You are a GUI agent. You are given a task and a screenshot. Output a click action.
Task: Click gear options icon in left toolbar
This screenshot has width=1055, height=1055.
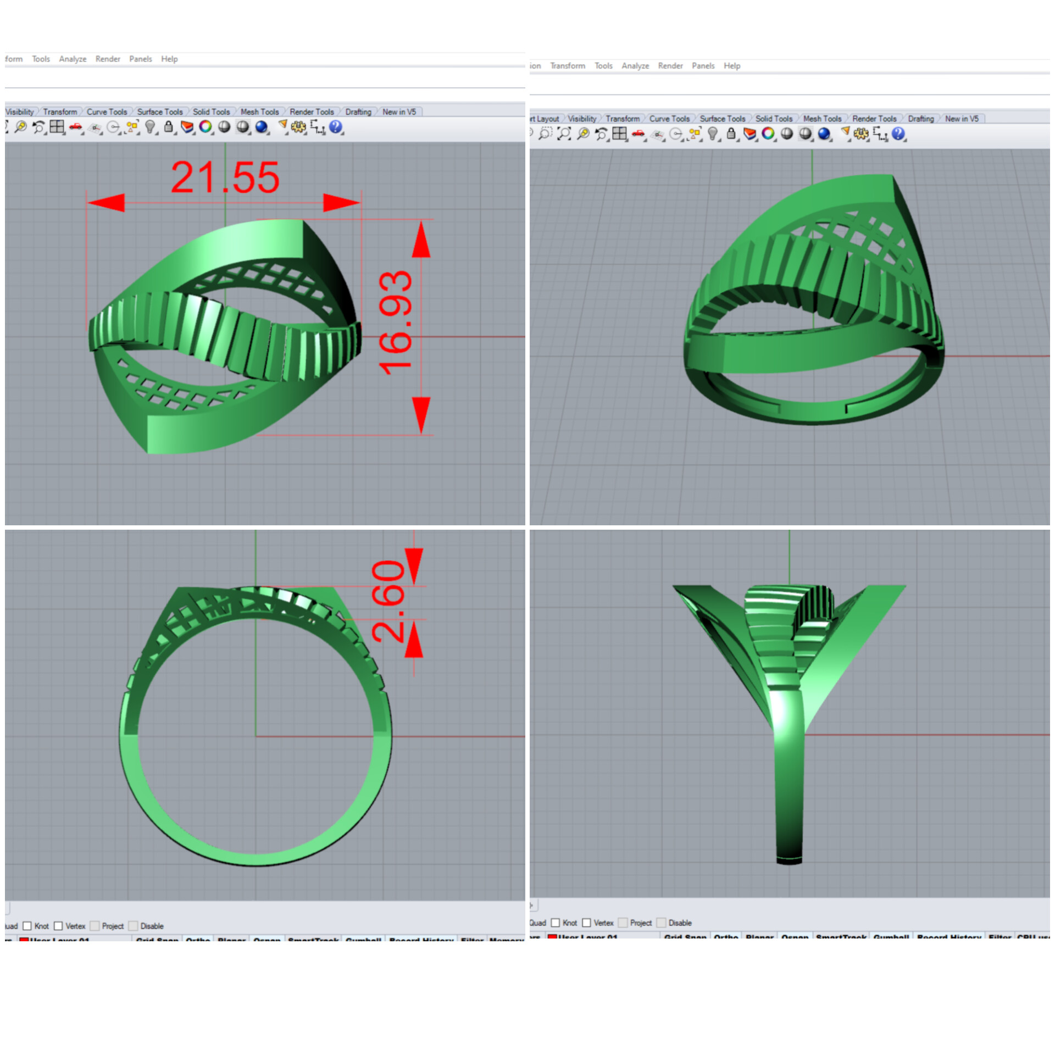pos(298,127)
